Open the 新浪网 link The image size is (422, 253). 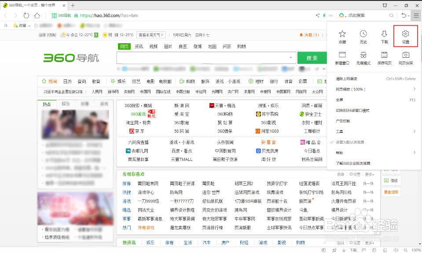[x=182, y=106]
